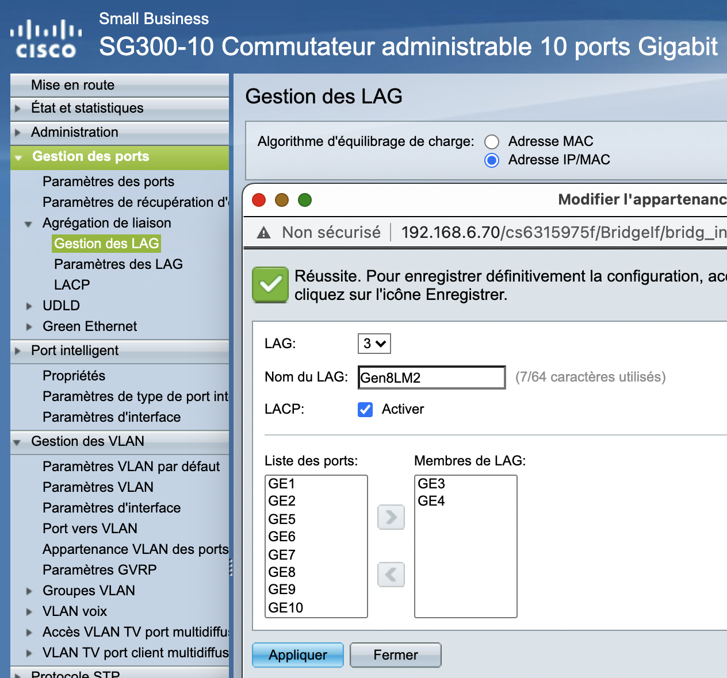Click the Fermer button
Image resolution: width=727 pixels, height=678 pixels.
coord(396,655)
